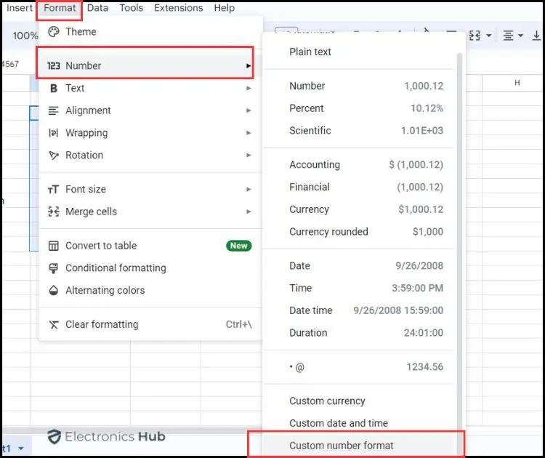Expand the Wrapping submenu arrow
The height and width of the screenshot is (458, 545).
[x=249, y=133]
